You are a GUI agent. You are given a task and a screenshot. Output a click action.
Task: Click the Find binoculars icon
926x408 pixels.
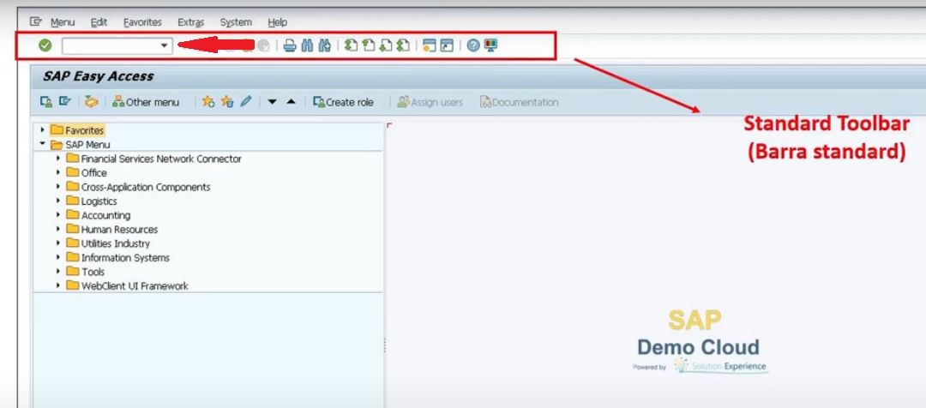click(307, 45)
